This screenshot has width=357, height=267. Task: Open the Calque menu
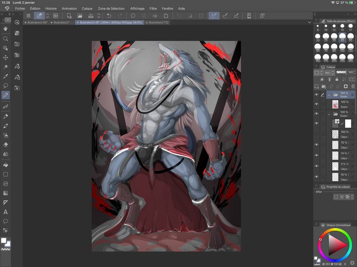[87, 8]
